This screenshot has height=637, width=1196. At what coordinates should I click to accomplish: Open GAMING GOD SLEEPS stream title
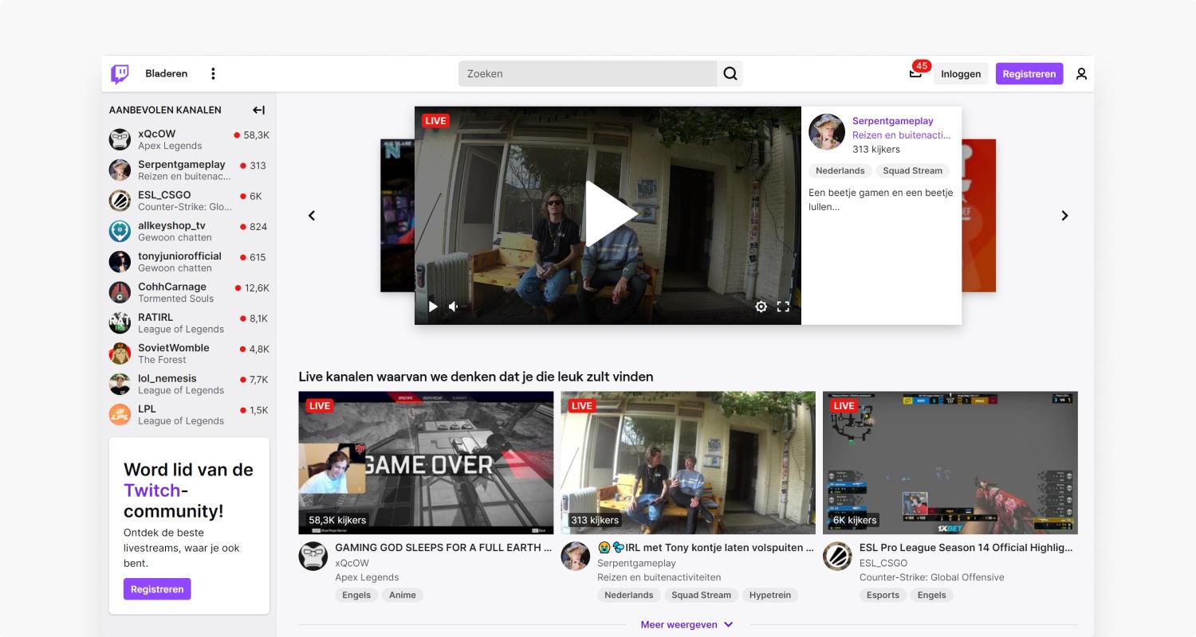[443, 548]
